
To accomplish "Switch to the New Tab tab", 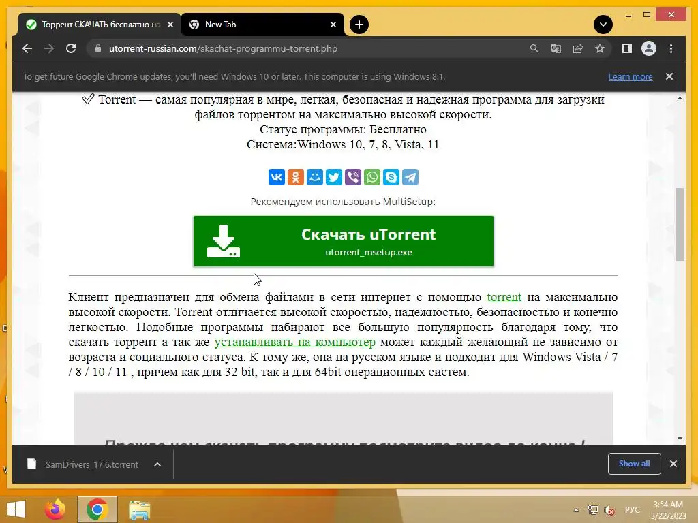I will (x=262, y=25).
